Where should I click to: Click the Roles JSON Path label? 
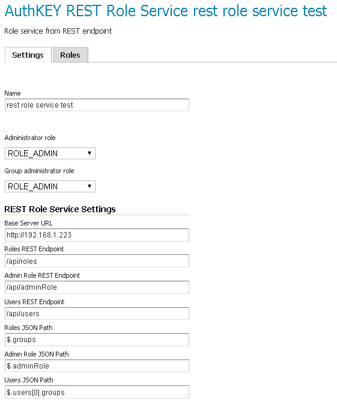pyautogui.click(x=28, y=328)
